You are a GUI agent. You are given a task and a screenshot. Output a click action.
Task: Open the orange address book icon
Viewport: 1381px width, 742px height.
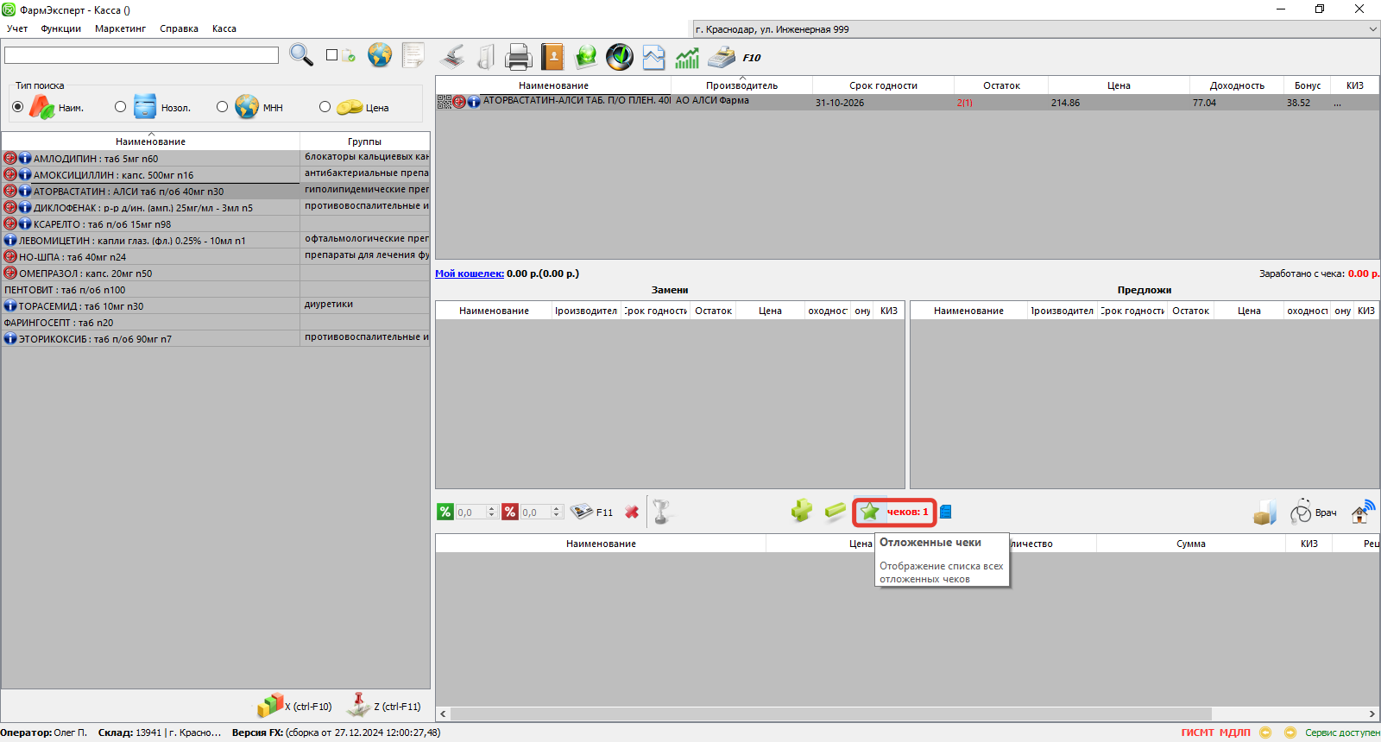click(x=552, y=57)
